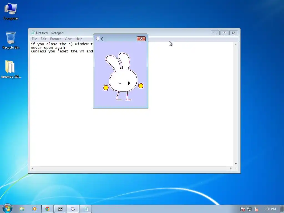
Task: Open the File menu in Notepad
Action: coord(34,39)
